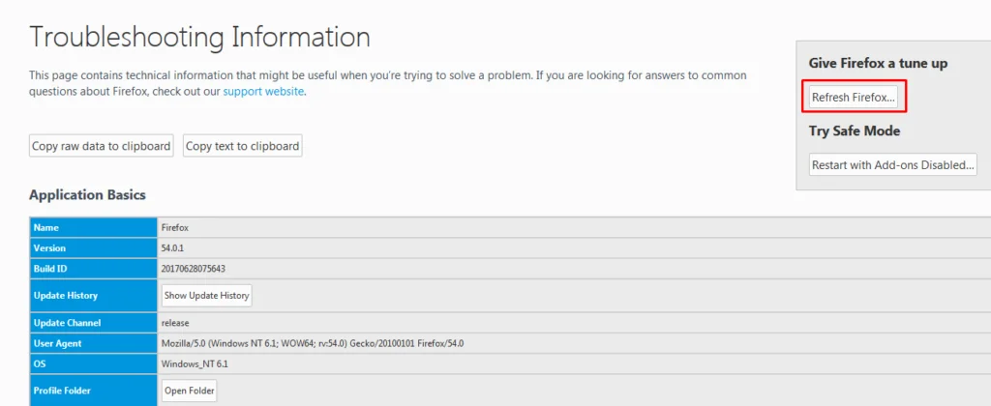
Task: Select the Build ID row label
Action: (x=50, y=269)
